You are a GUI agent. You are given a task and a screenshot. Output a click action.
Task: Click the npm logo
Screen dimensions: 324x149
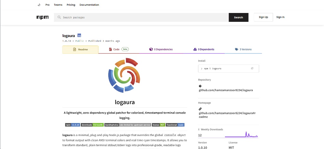click(x=42, y=17)
